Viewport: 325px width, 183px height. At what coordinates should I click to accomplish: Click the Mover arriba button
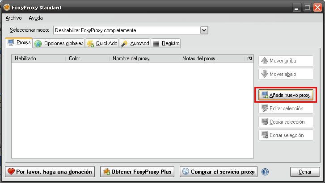pos(286,61)
